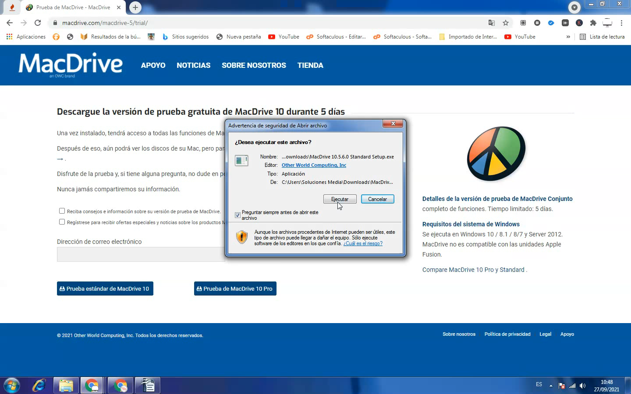
Task: Bookmark this page with the star icon
Action: click(505, 23)
